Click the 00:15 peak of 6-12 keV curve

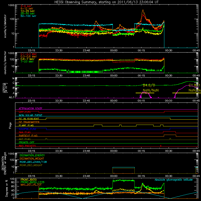(143, 10)
